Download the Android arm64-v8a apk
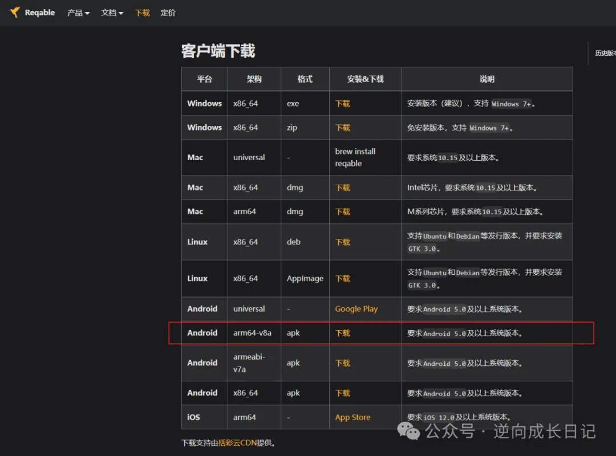The height and width of the screenshot is (456, 616). [x=343, y=333]
